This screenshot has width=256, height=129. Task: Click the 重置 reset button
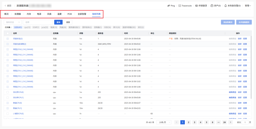68,22
